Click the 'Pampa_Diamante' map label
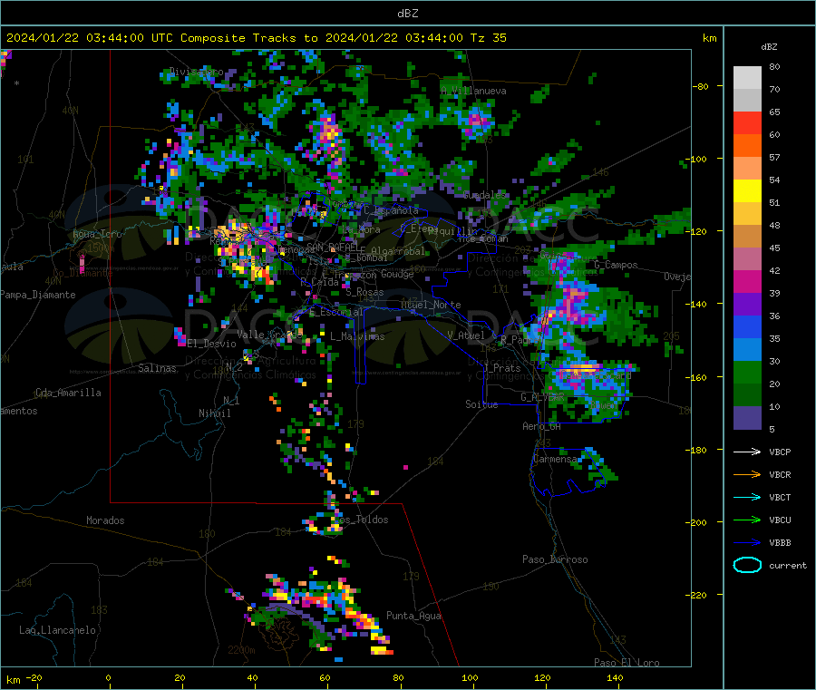Image resolution: width=816 pixels, height=690 pixels. click(37, 295)
